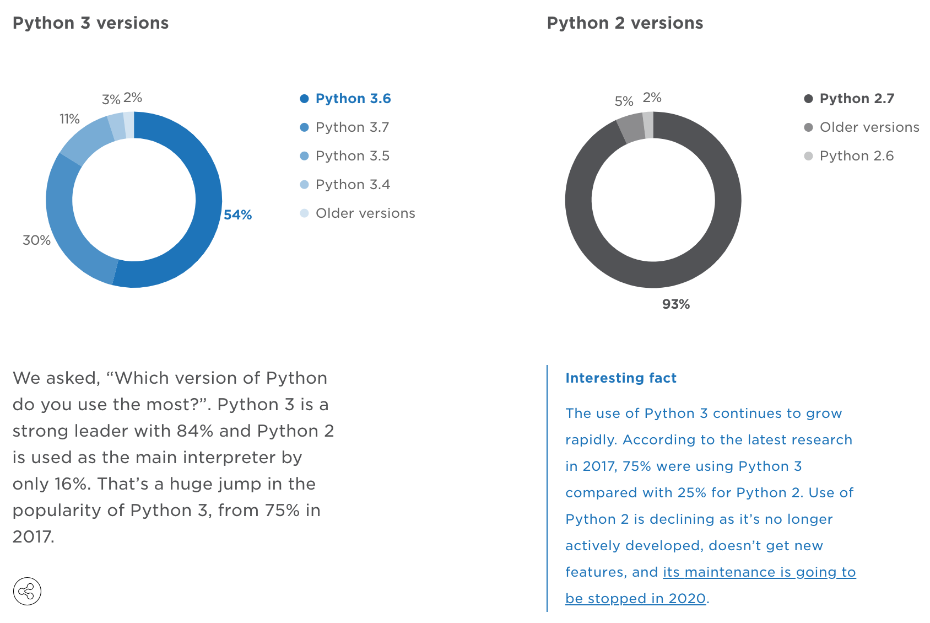Select the 'Python 3.7' legend label
930x623 pixels.
click(352, 127)
